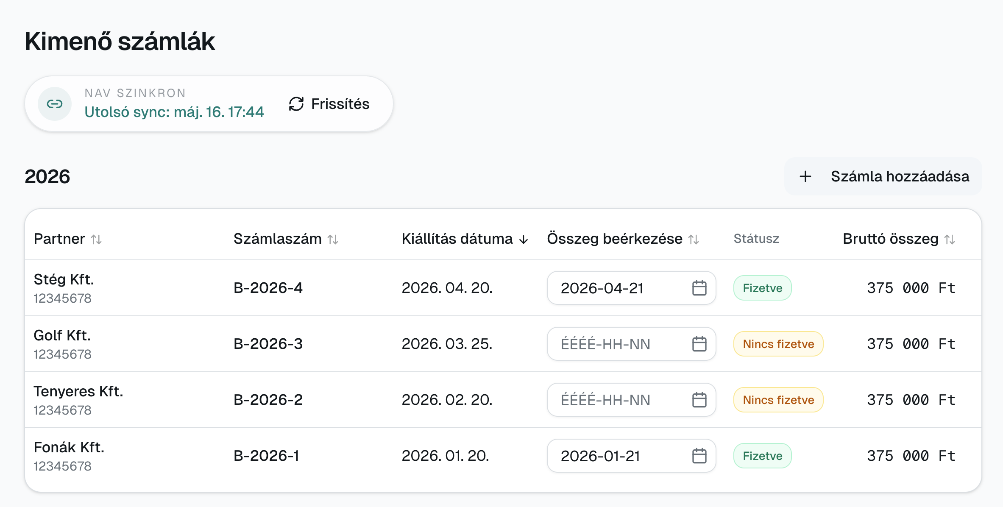The height and width of the screenshot is (507, 1003).
Task: Click empty payment date field for Tenyeres Kft.
Action: coord(632,400)
